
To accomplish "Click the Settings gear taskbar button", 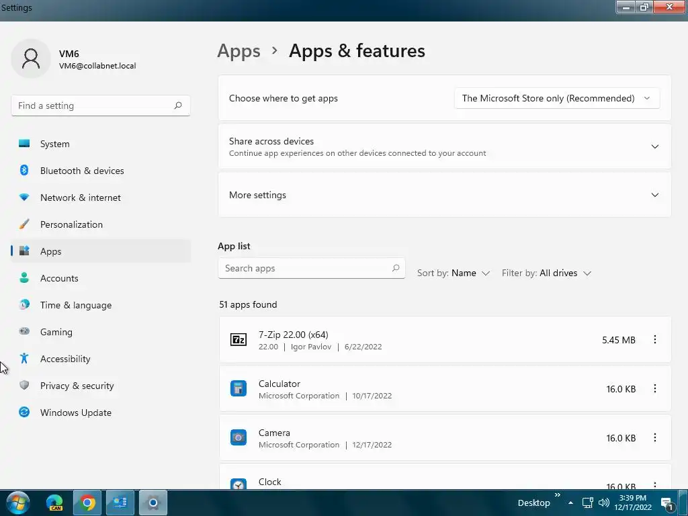I will [153, 503].
